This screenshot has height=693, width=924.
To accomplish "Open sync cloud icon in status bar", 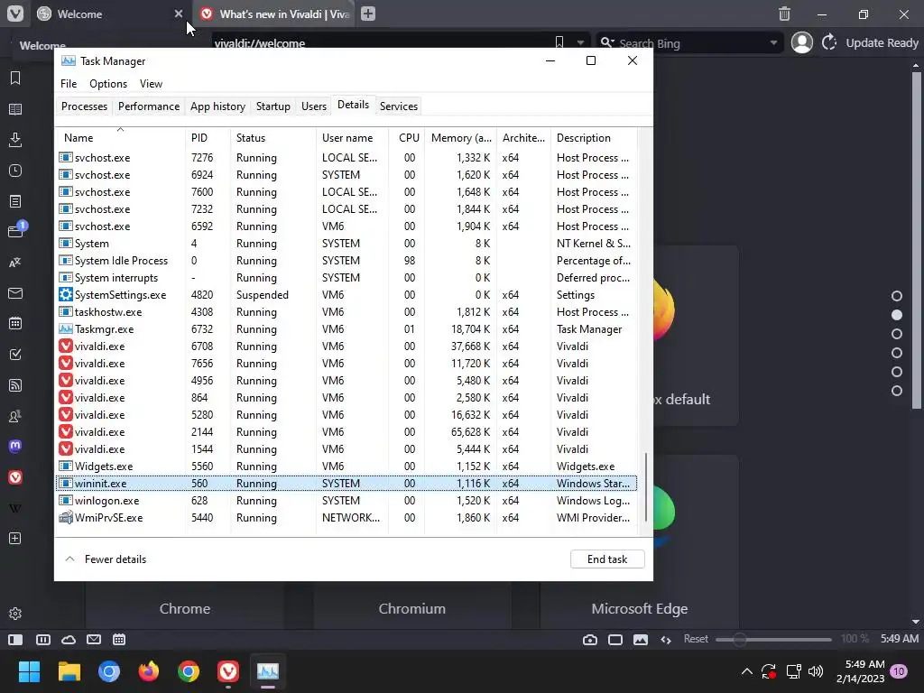I will point(69,640).
